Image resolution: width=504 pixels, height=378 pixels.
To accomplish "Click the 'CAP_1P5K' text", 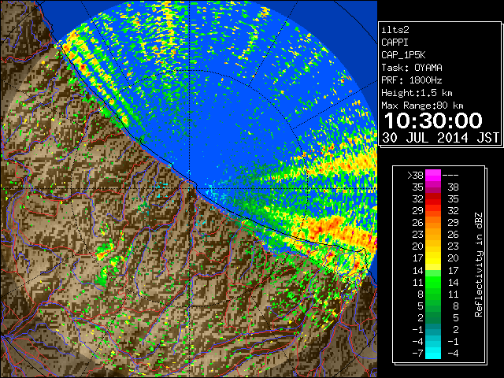I will point(403,55).
